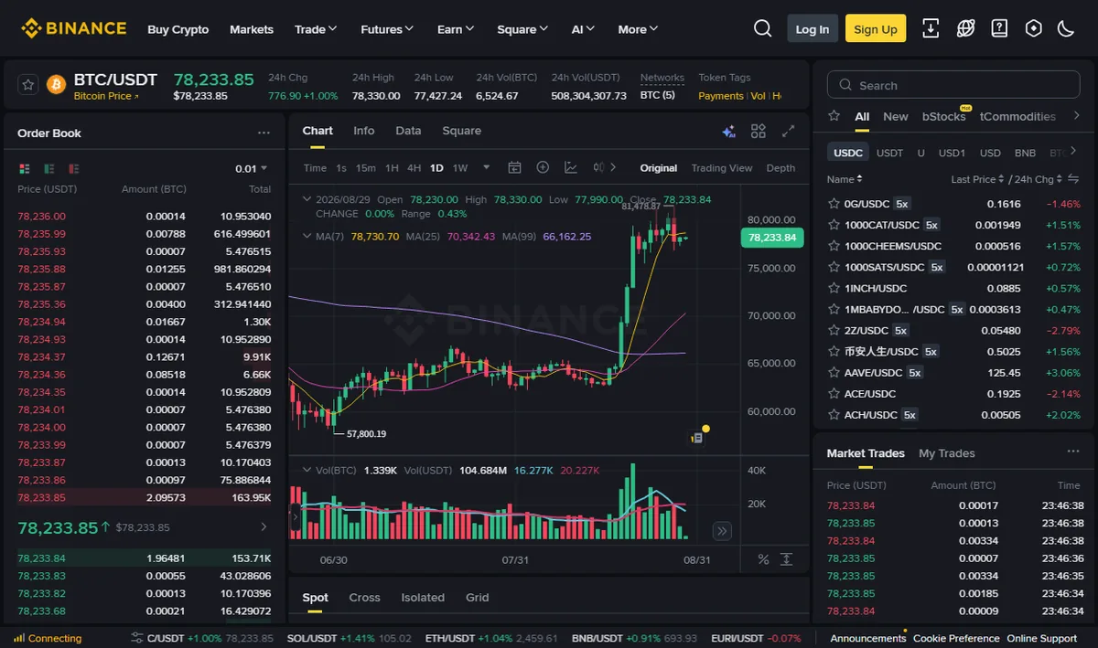Open the Cookie Preference link

(956, 638)
